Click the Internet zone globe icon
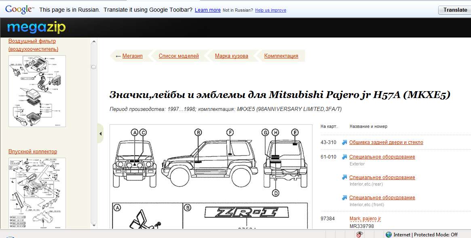 [x=389, y=234]
